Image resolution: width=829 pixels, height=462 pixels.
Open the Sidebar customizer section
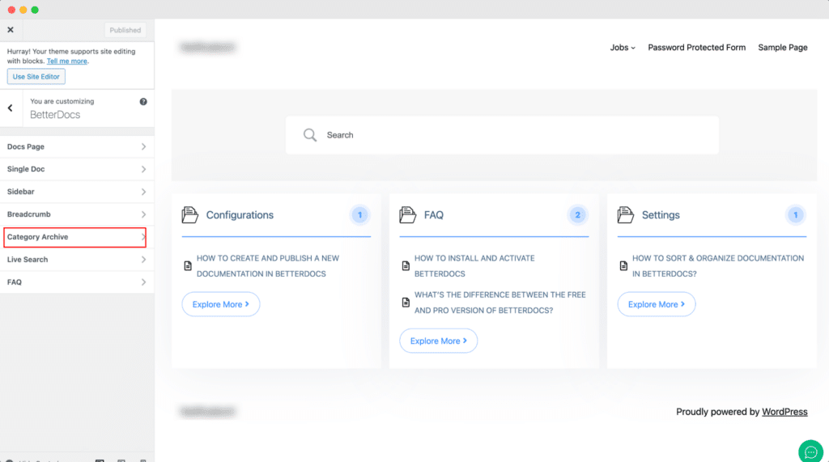[x=77, y=192]
